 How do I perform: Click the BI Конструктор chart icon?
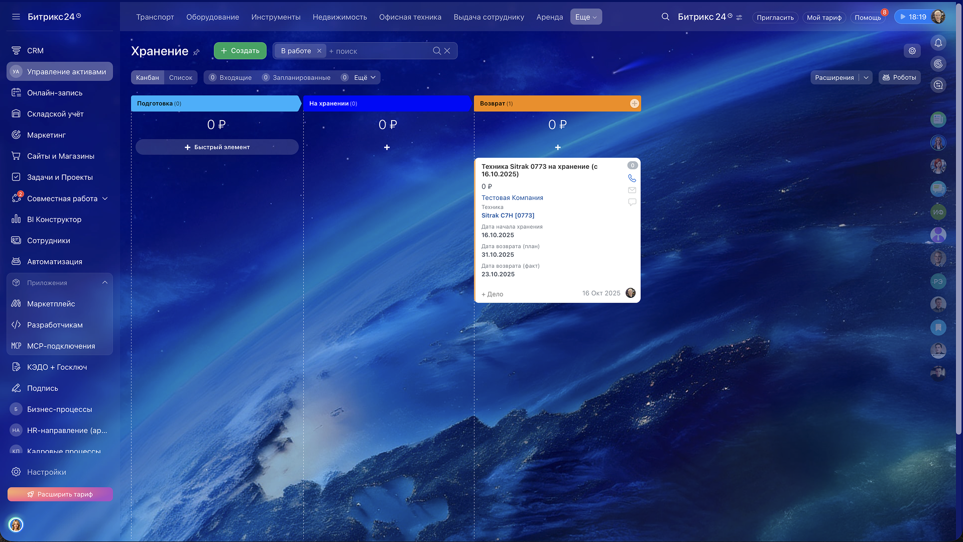click(16, 220)
